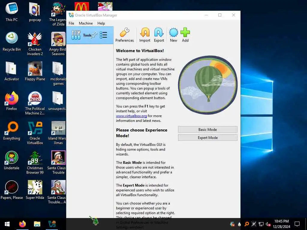This screenshot has height=230, width=307.
Task: Choose Basic Mode experience
Action: (x=207, y=129)
